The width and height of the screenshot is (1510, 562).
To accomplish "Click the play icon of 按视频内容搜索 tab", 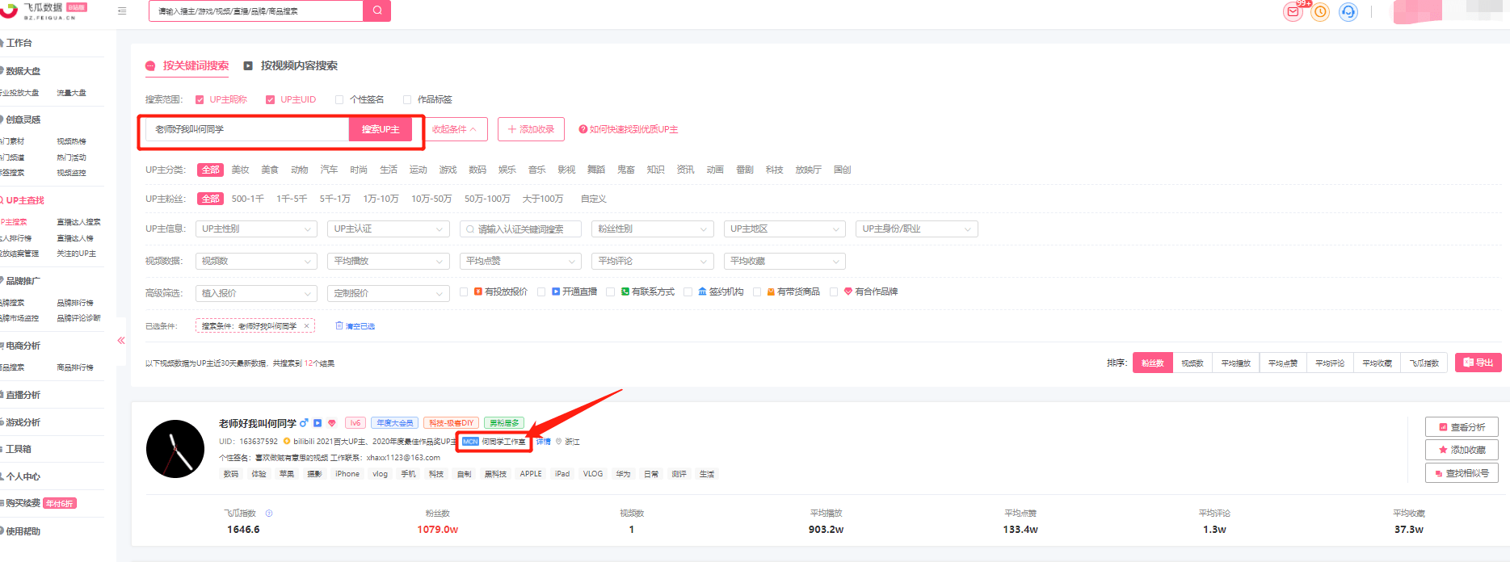I will click(248, 65).
